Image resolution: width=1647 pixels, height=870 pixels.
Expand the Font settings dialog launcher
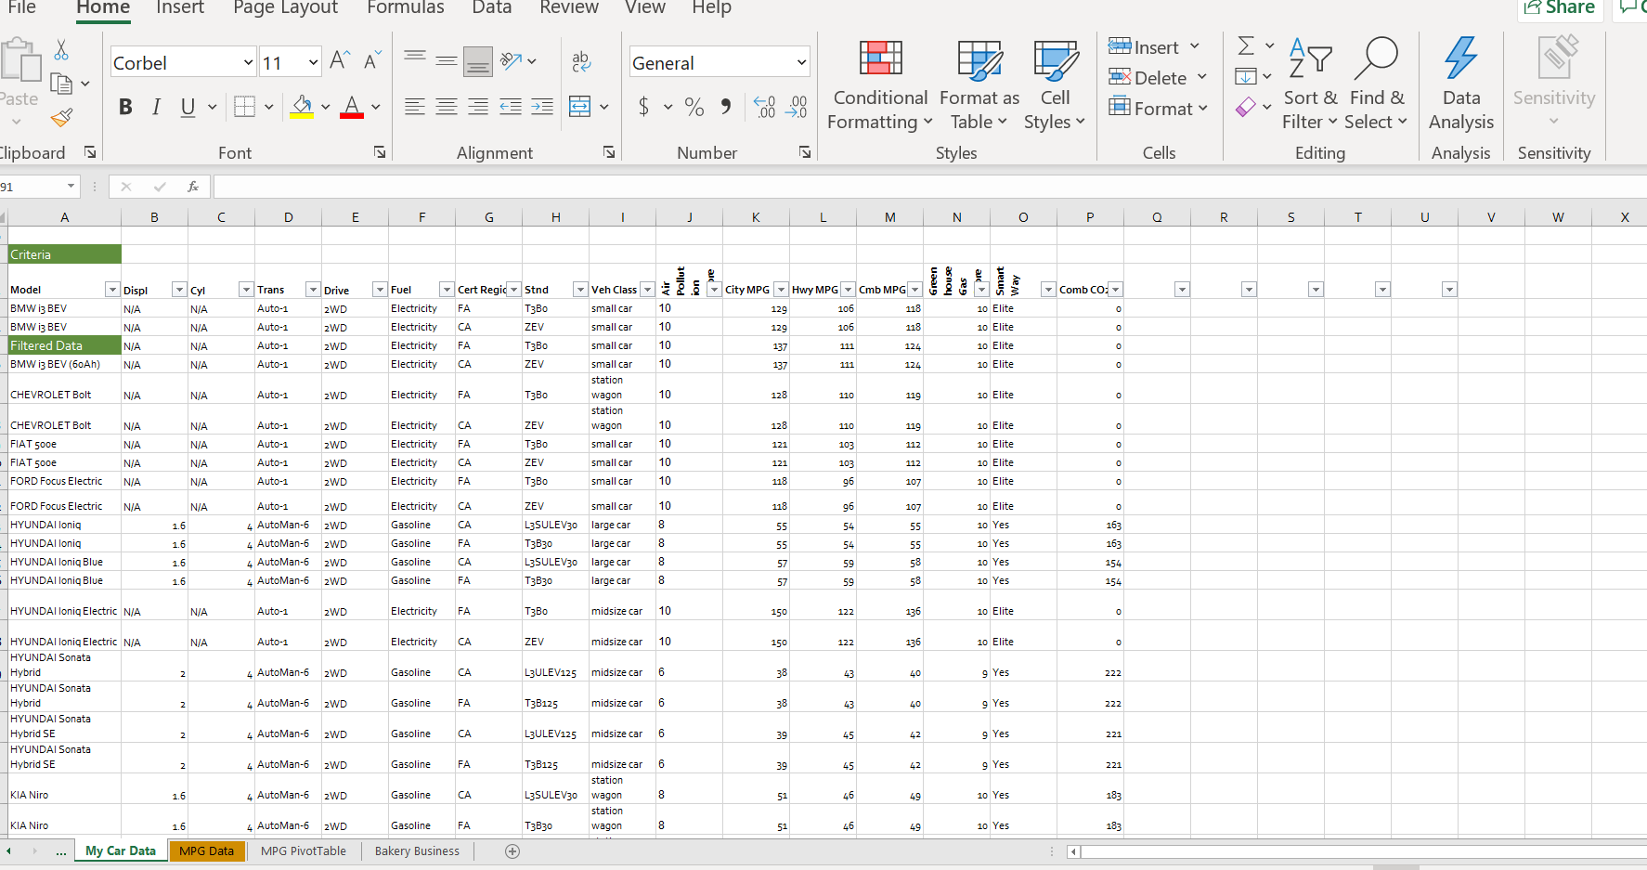[379, 151]
